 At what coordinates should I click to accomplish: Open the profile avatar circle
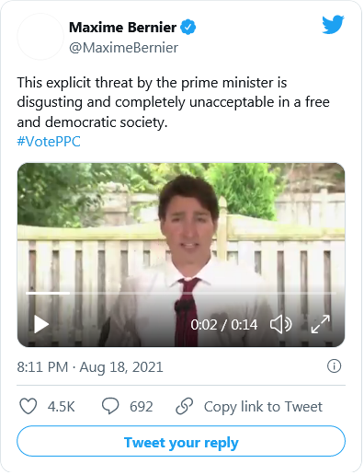point(40,37)
